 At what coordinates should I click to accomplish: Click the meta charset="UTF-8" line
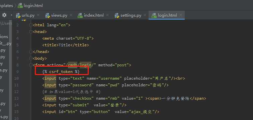[68, 38]
